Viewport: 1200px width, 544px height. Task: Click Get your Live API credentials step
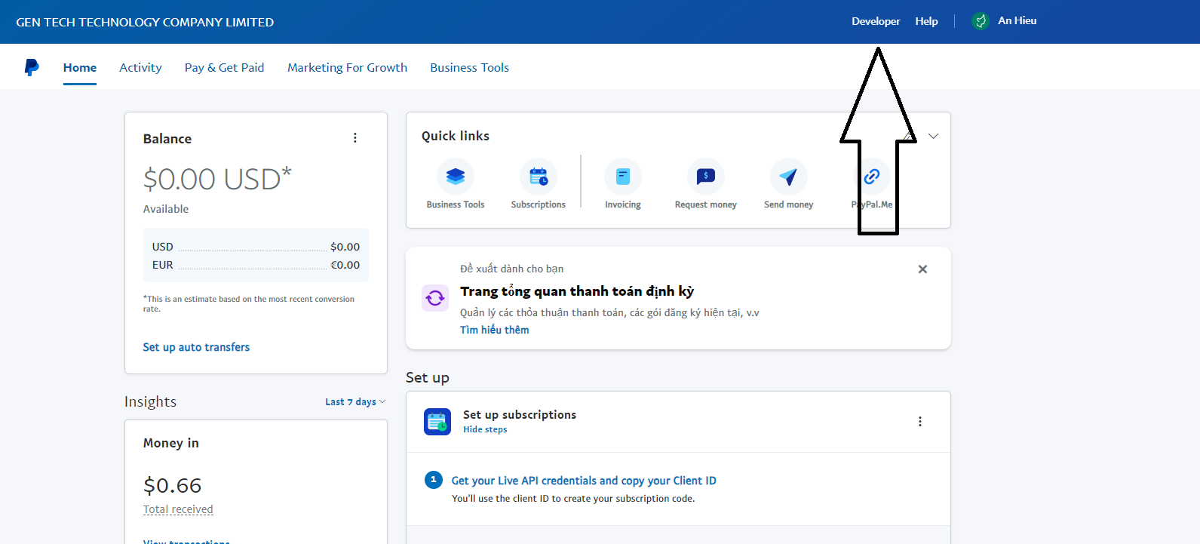point(583,481)
